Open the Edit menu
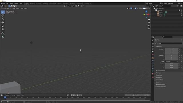Screen dimensions: 183x103 click(7, 3)
